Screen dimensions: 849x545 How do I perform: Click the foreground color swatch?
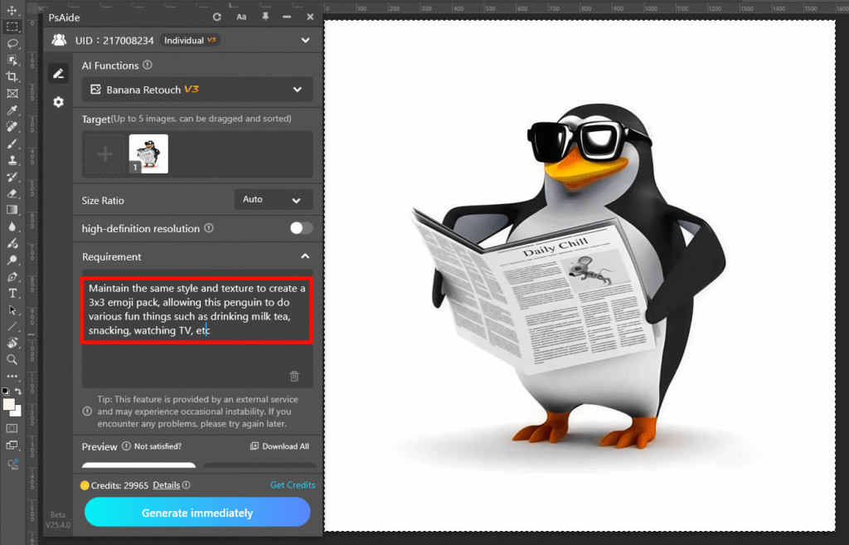10,405
